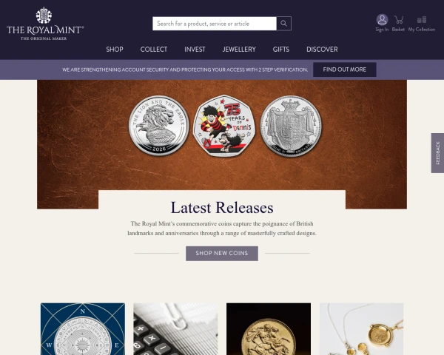
Task: Open the compass coin tile
Action: click(83, 329)
